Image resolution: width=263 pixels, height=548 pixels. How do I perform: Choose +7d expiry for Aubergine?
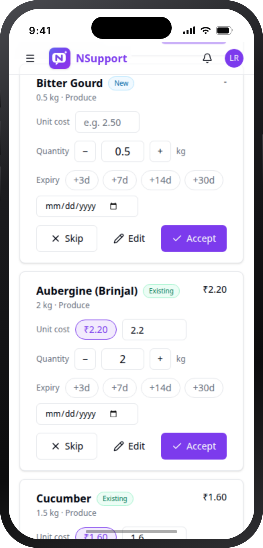coord(120,388)
